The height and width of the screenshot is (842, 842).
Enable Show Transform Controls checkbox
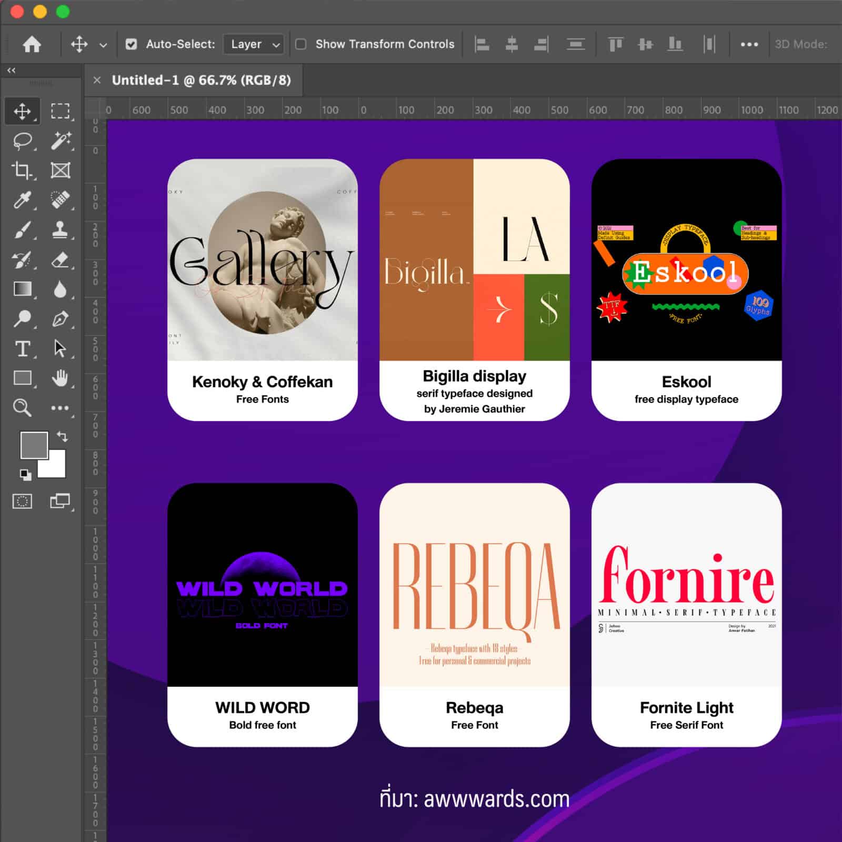tap(301, 44)
